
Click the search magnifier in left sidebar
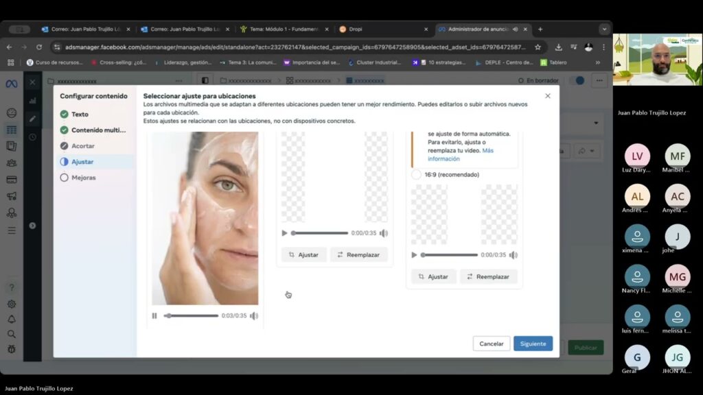point(12,335)
